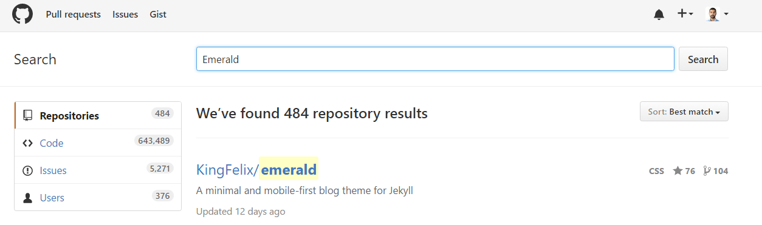Viewport: 762px width, 225px height.
Task: Click the Users person icon in sidebar
Action: point(27,198)
